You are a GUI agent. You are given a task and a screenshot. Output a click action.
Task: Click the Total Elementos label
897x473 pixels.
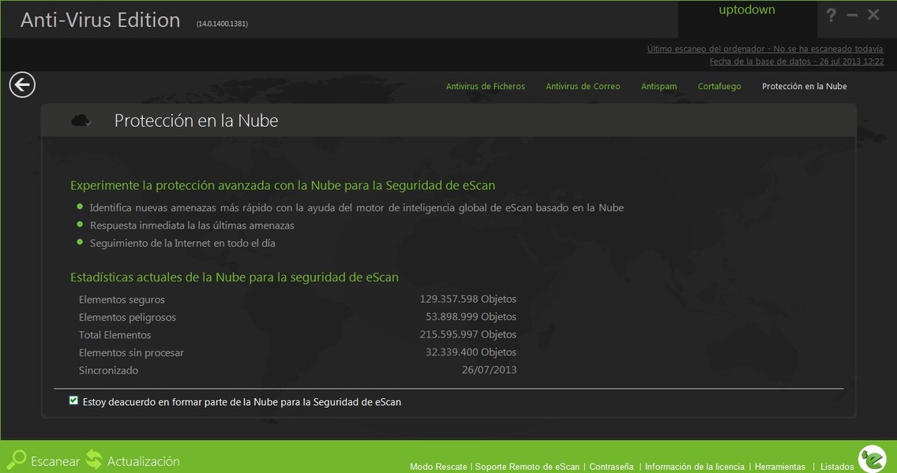click(x=115, y=335)
